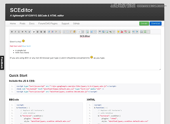
Task: Toggle superscript formatting
Action: tap(30, 32)
